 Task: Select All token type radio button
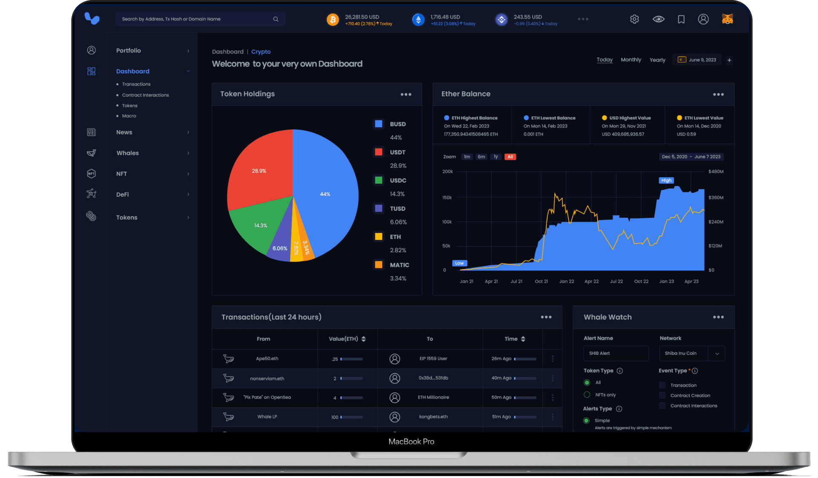coord(587,383)
